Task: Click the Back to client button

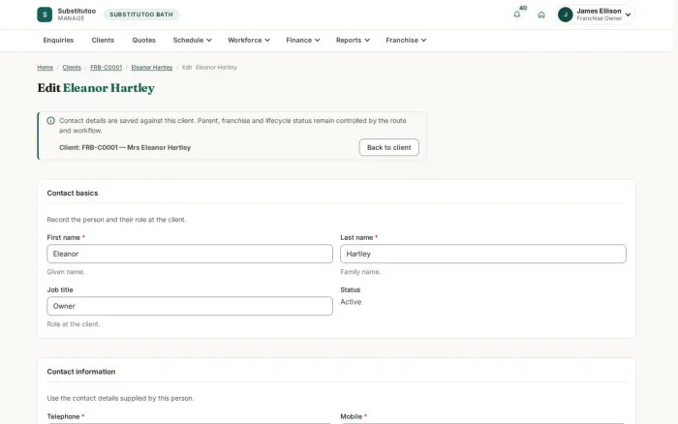Action: [x=388, y=147]
